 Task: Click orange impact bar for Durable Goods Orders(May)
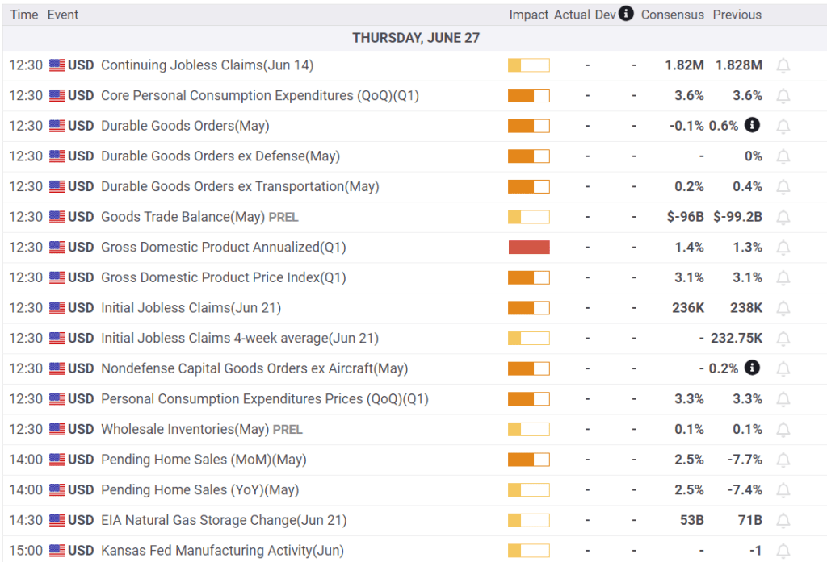529,126
